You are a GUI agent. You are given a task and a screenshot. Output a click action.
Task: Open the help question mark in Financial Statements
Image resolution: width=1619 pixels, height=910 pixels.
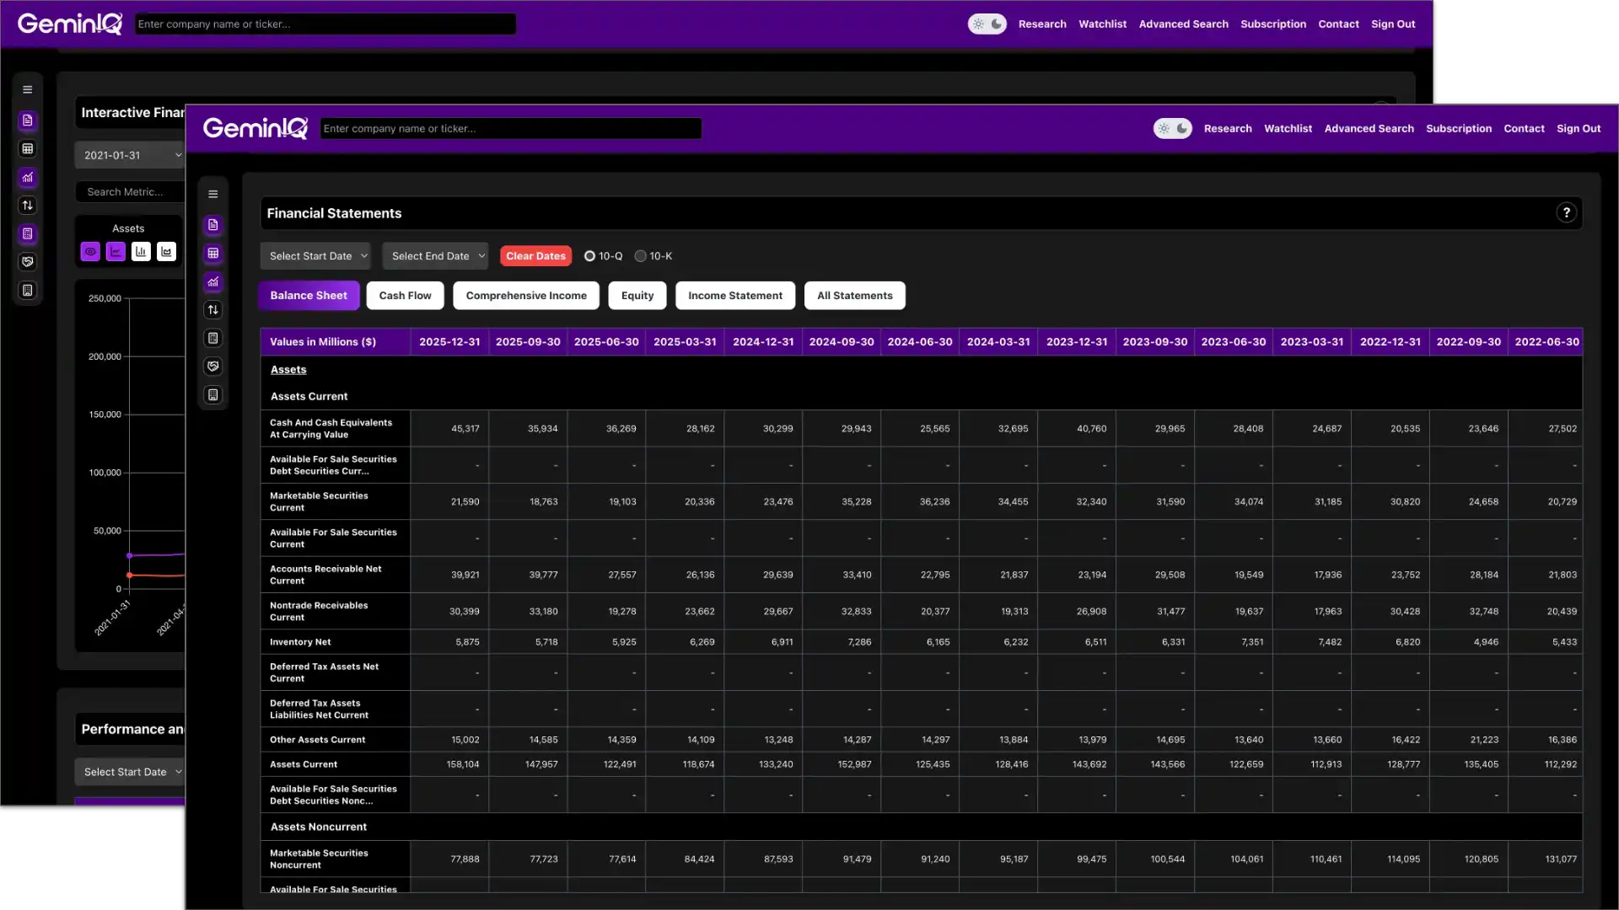1567,212
